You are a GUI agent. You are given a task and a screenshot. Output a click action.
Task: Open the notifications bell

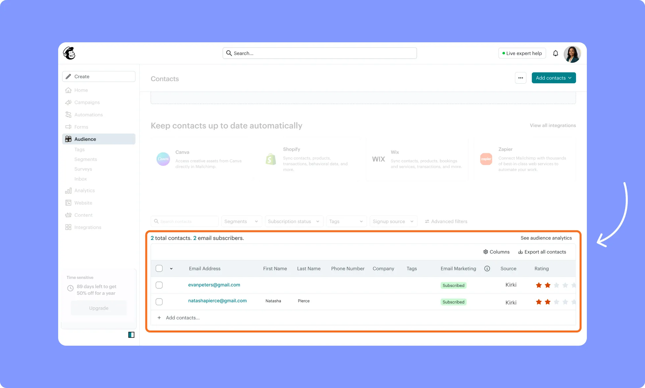click(x=555, y=53)
